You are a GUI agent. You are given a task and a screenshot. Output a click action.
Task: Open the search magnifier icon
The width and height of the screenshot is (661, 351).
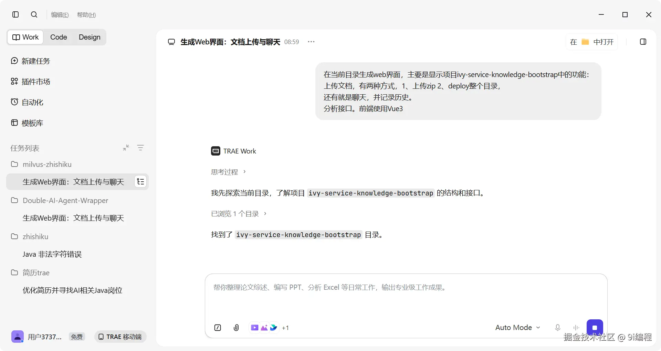coord(34,14)
